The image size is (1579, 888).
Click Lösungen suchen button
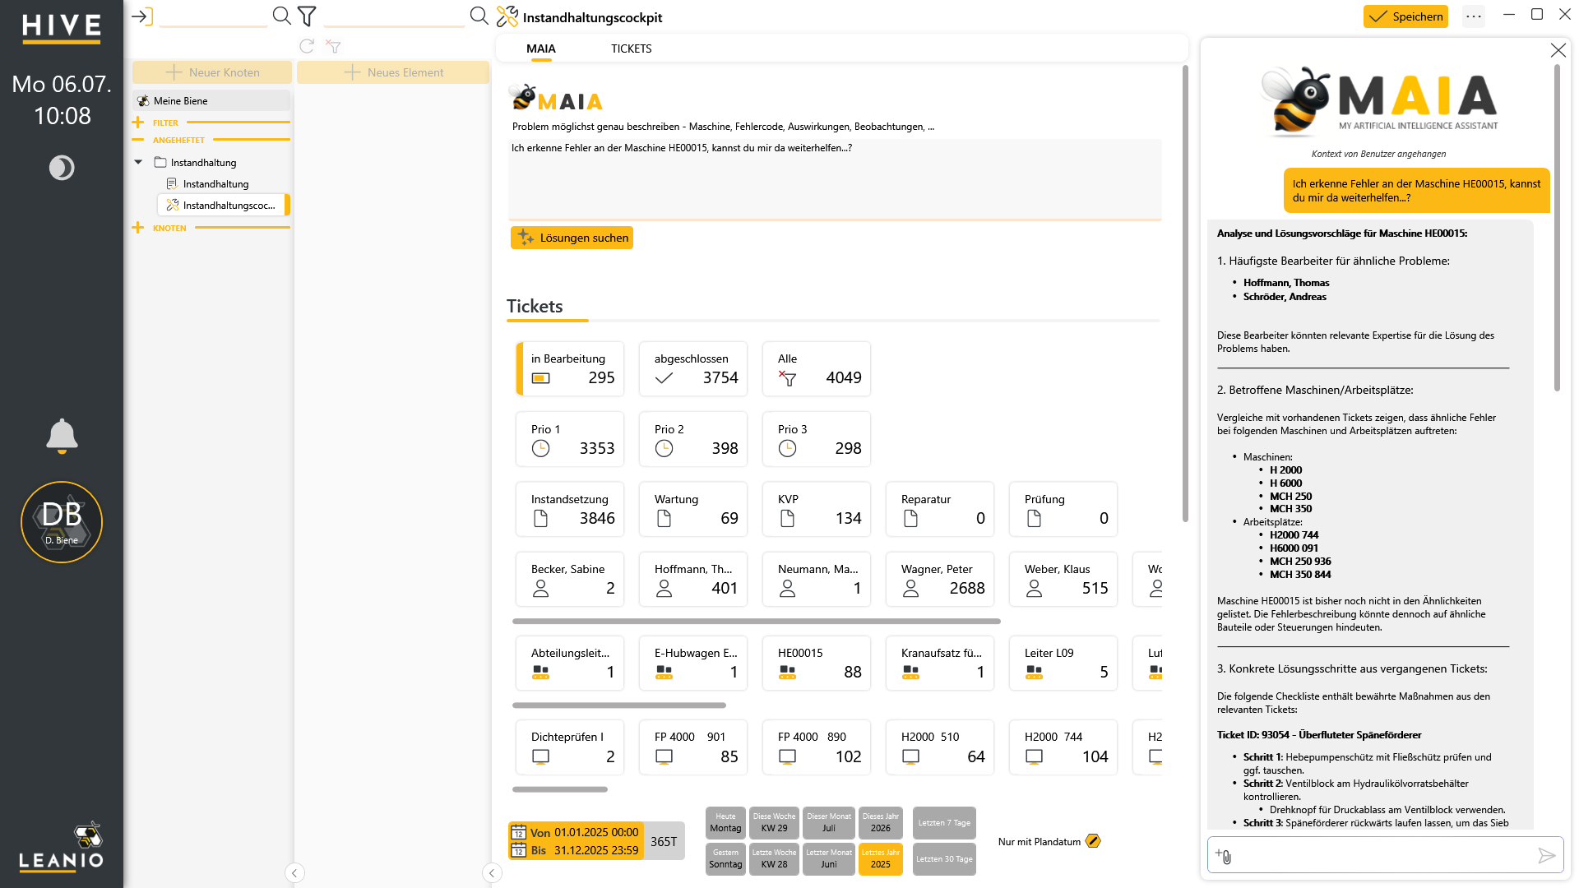point(572,238)
